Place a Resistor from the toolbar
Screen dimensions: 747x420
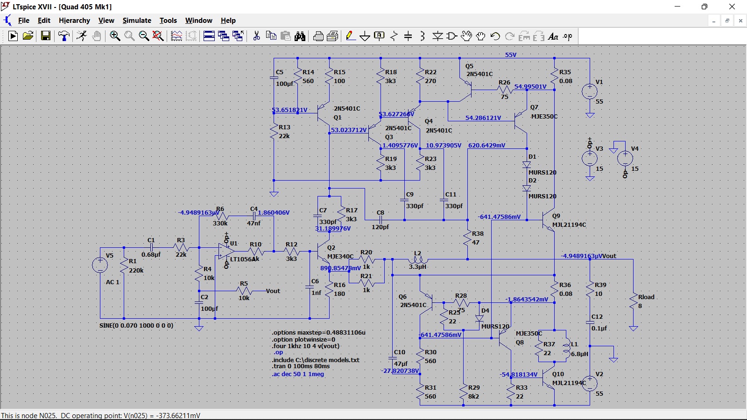394,36
